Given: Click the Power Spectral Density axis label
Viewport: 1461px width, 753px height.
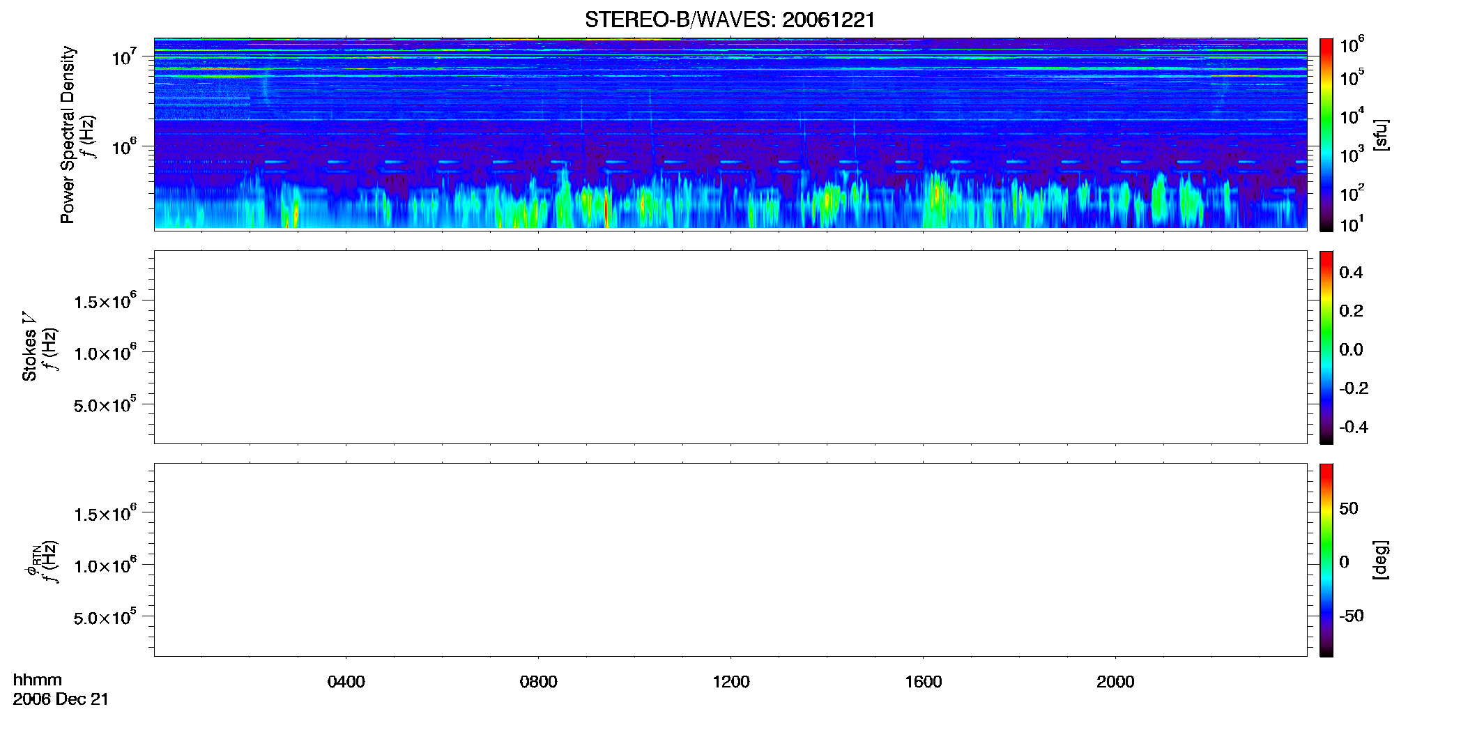Looking at the screenshot, I should point(68,135).
